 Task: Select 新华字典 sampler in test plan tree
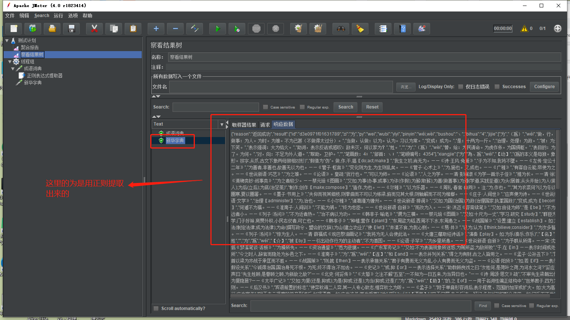(x=33, y=83)
